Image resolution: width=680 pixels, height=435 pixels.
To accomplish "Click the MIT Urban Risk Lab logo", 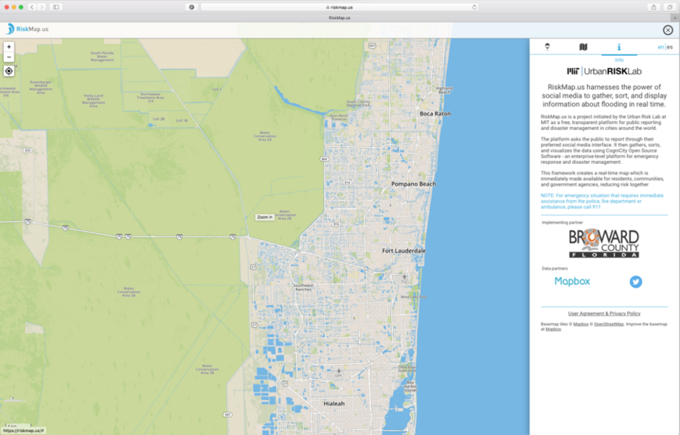I will [x=604, y=72].
